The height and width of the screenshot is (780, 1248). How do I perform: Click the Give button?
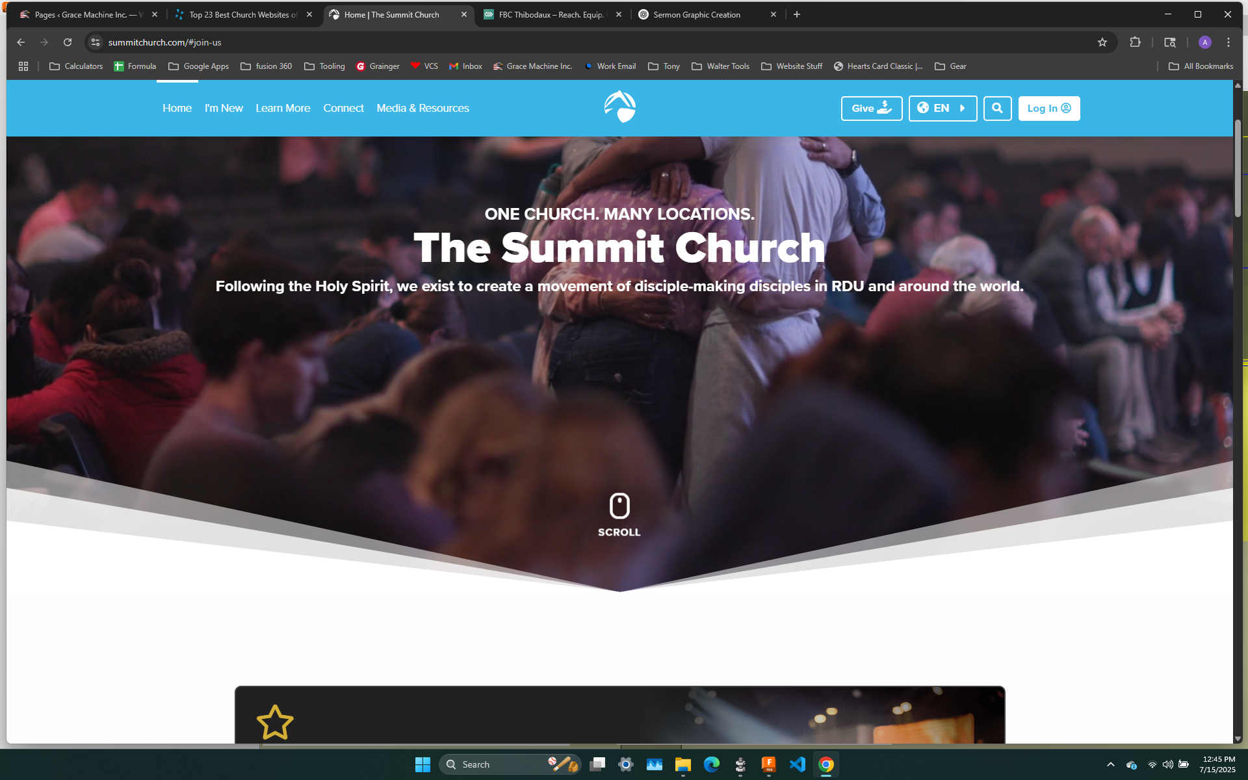click(x=871, y=109)
